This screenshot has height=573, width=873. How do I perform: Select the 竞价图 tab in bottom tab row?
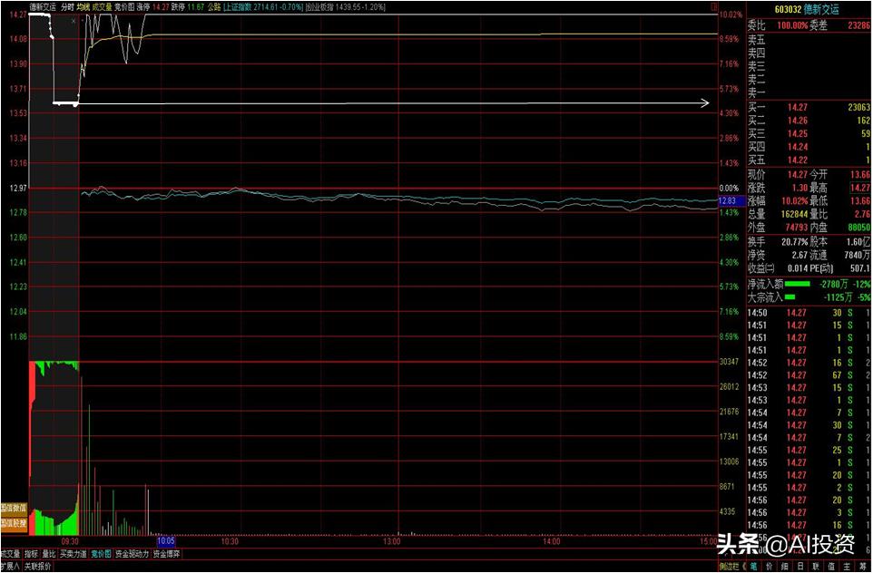(x=102, y=554)
